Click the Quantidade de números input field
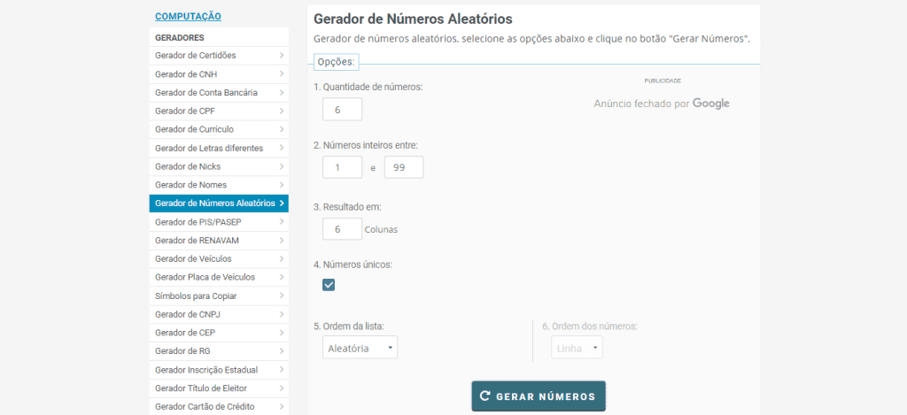Image resolution: width=907 pixels, height=415 pixels. (x=342, y=109)
